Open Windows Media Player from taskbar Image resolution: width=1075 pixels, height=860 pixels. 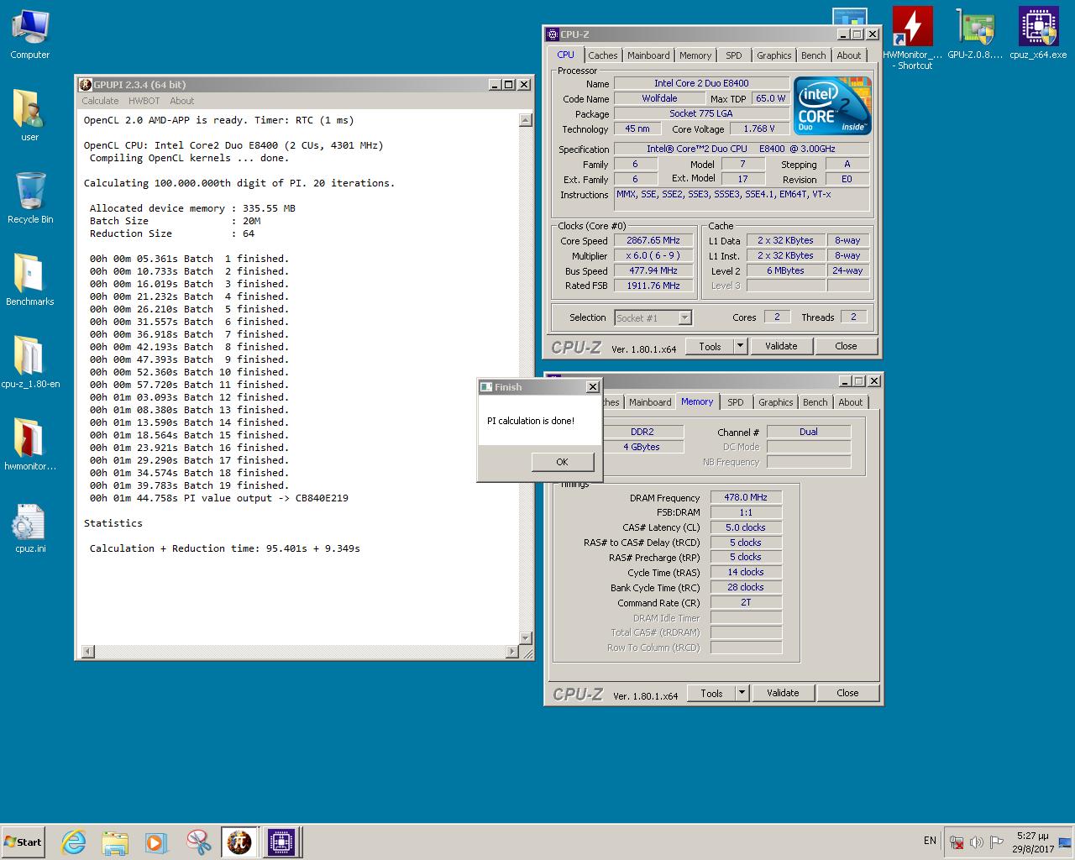(x=156, y=842)
